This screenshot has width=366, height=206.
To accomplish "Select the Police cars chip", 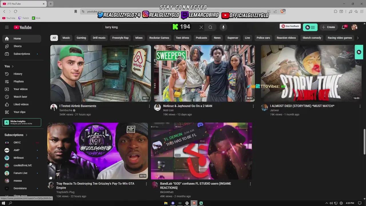I will [263, 38].
